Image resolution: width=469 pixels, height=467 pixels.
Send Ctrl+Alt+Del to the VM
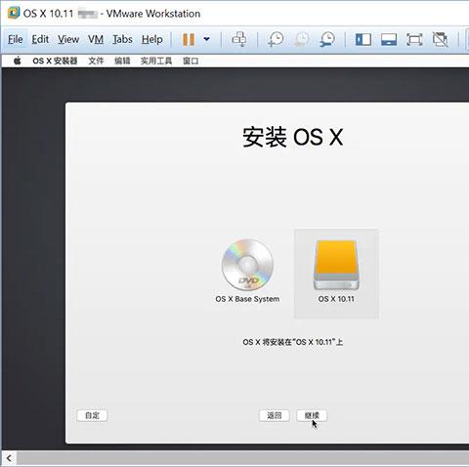(x=239, y=39)
